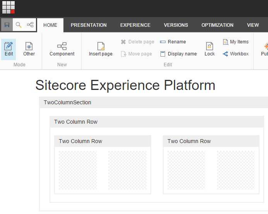Switch to Edit mode
Viewport: 268px width, 214px height.
click(x=9, y=49)
